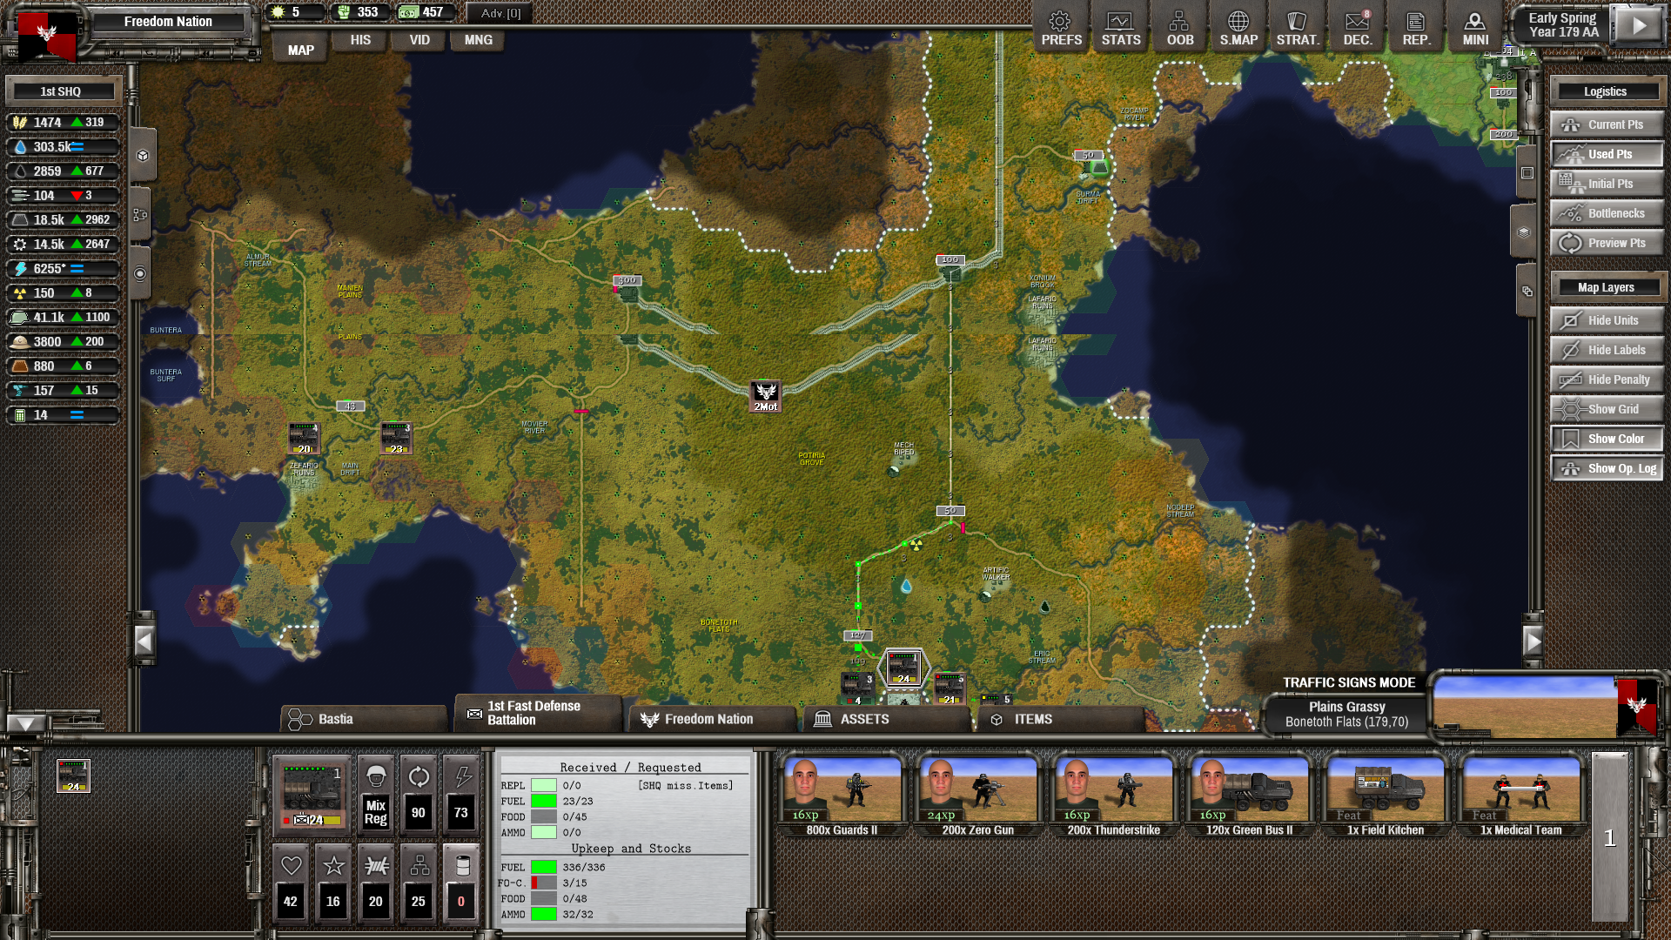This screenshot has height=940, width=1671.
Task: Open the REP. report icon
Action: [x=1416, y=28]
